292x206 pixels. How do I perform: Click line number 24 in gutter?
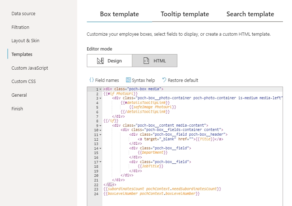(x=96, y=194)
